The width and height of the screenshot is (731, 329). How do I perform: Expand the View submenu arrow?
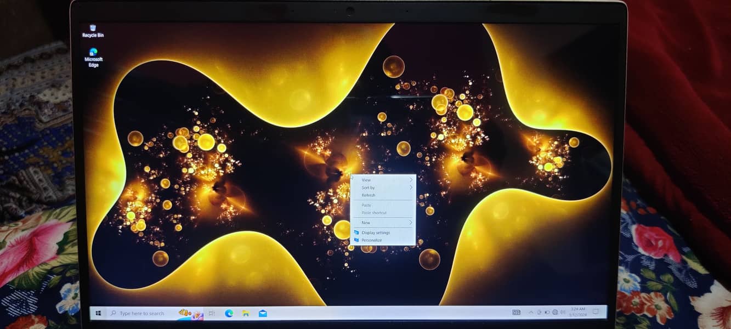pyautogui.click(x=411, y=180)
